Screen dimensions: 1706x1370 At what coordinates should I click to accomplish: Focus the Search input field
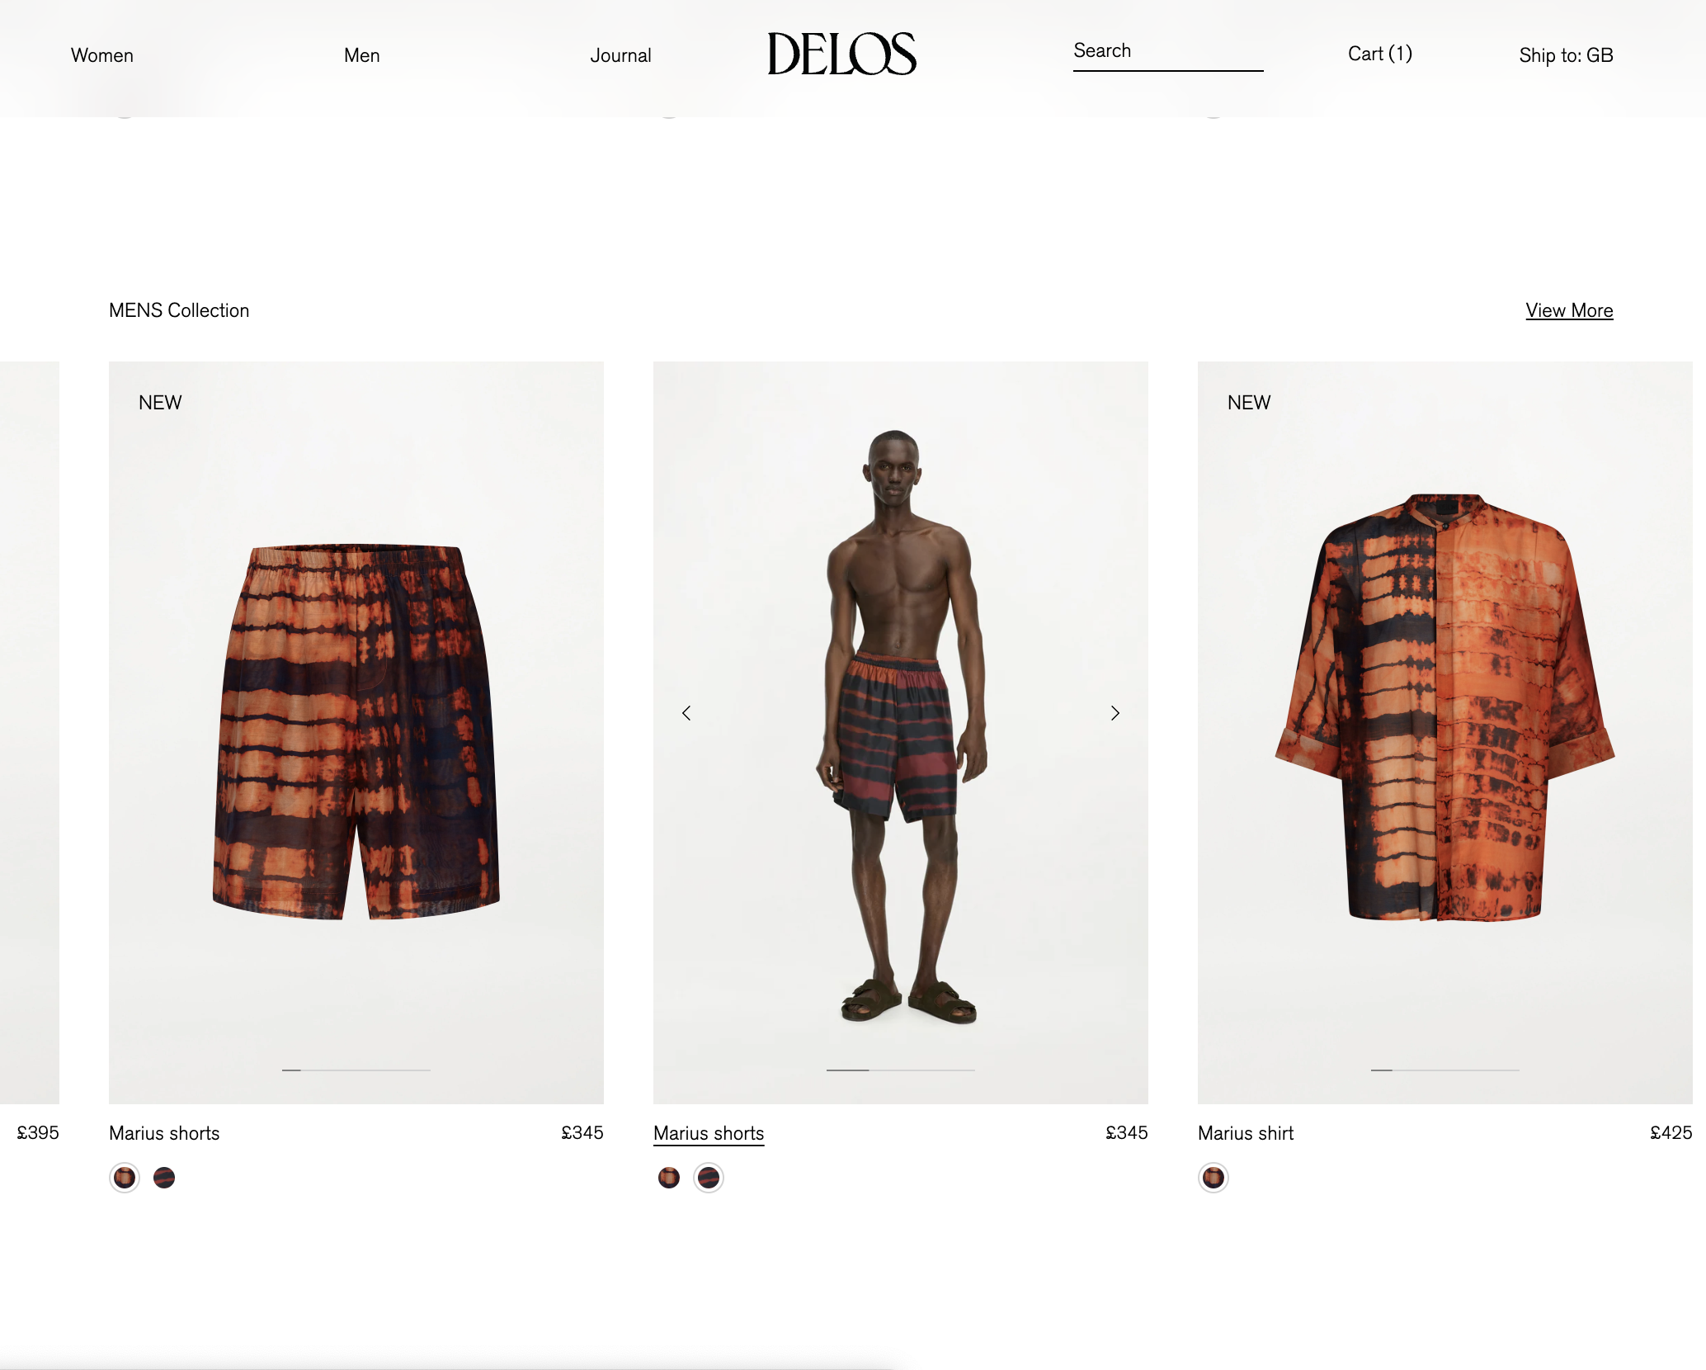(x=1168, y=52)
